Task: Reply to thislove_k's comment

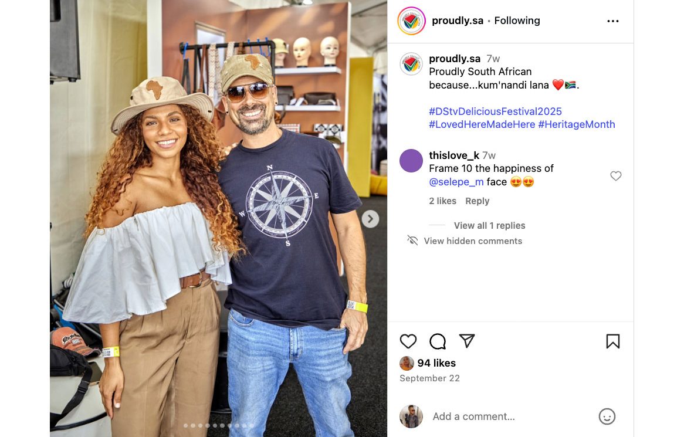Action: [478, 201]
